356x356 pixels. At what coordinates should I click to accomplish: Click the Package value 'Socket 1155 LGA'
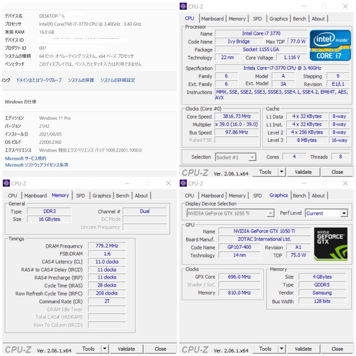[261, 49]
